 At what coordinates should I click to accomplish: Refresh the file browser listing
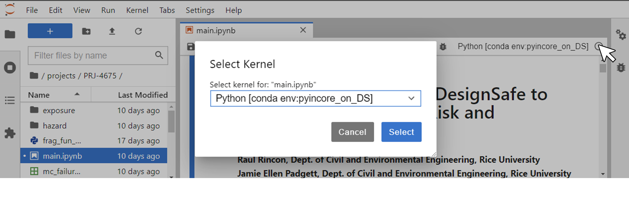coord(138,31)
